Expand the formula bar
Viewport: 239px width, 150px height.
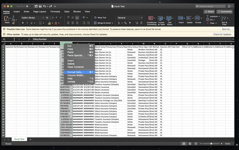coord(233,39)
